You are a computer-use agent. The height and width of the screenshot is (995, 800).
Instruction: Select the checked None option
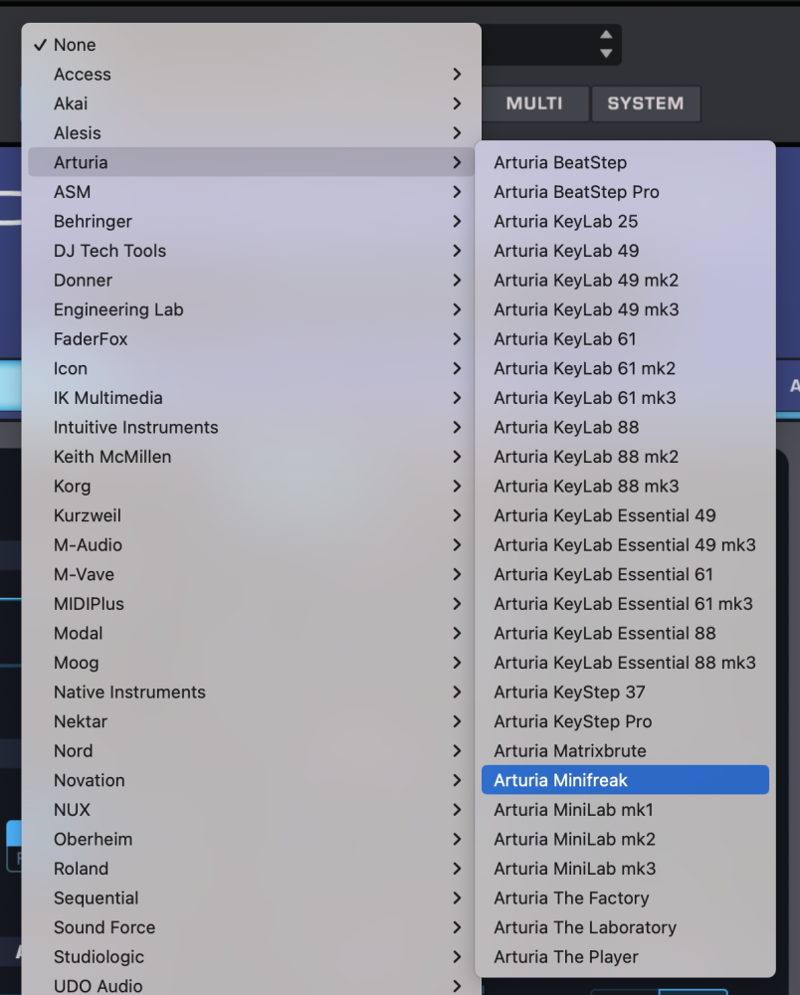[x=251, y=45]
